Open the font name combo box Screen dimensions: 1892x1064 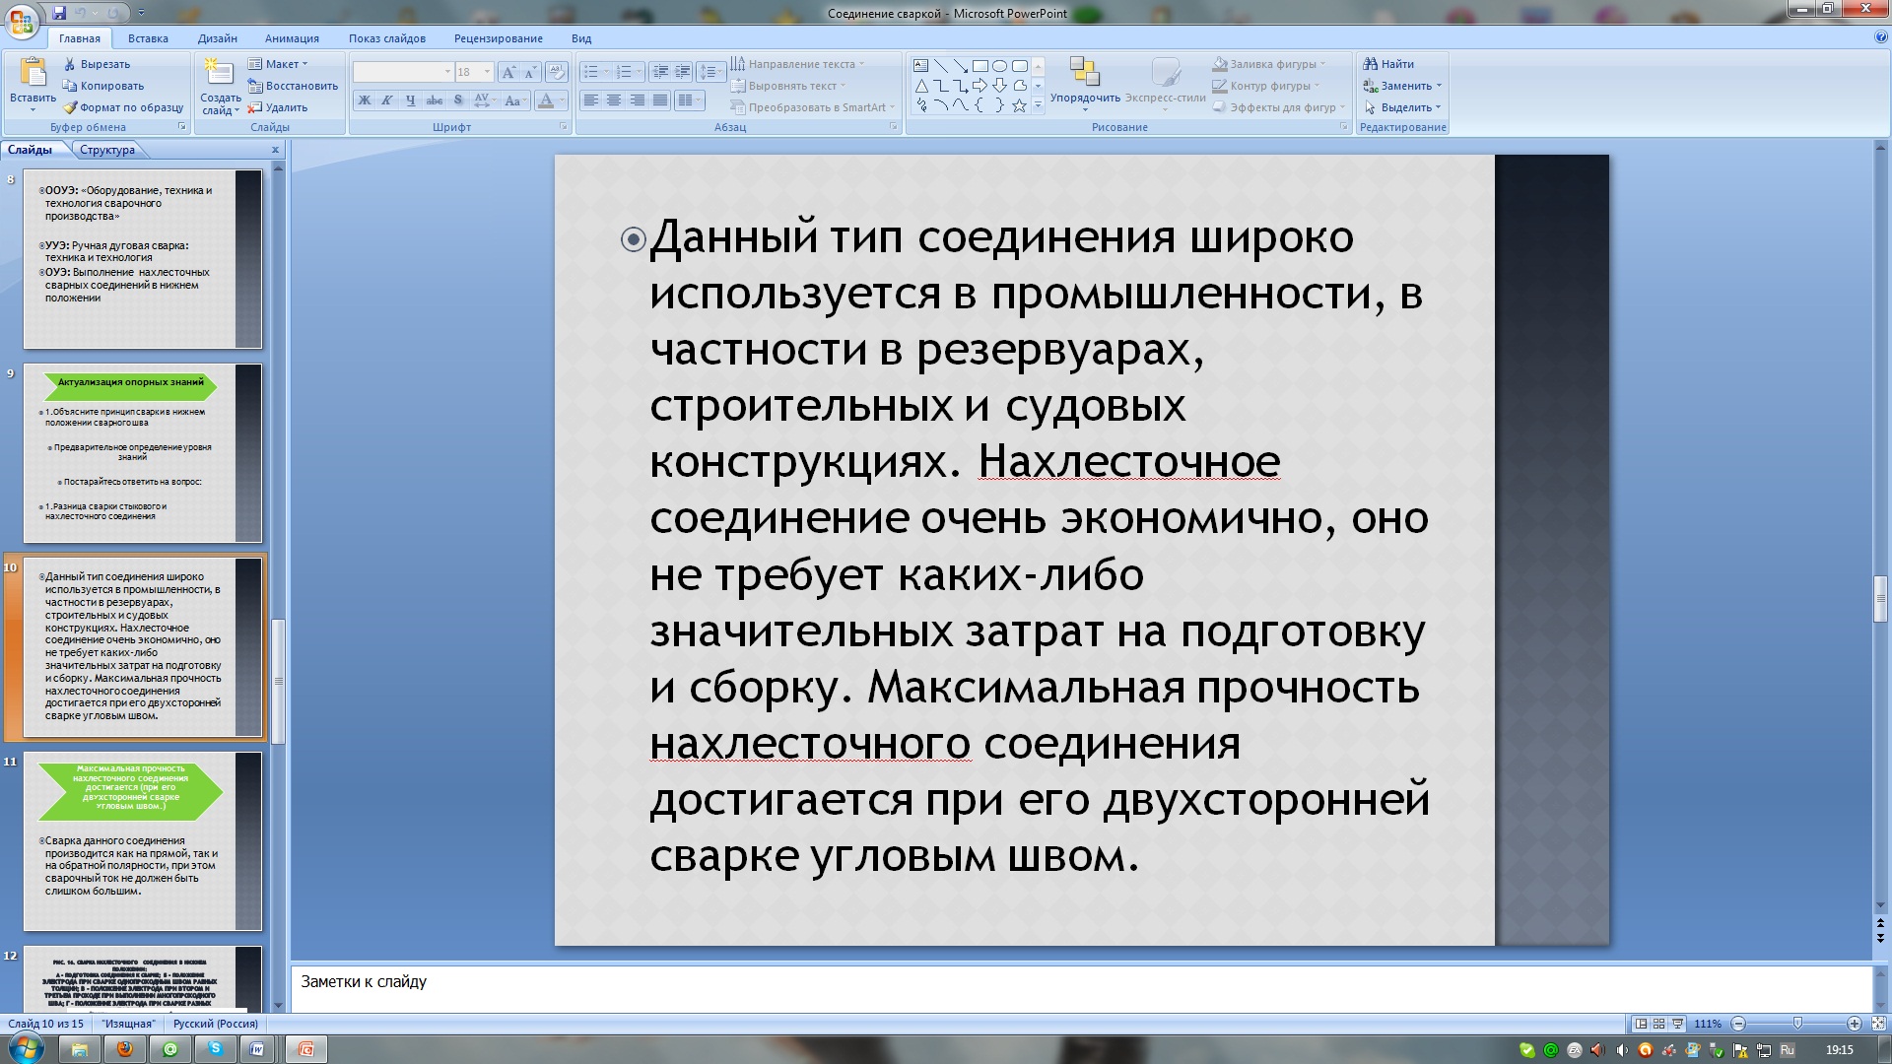point(403,72)
